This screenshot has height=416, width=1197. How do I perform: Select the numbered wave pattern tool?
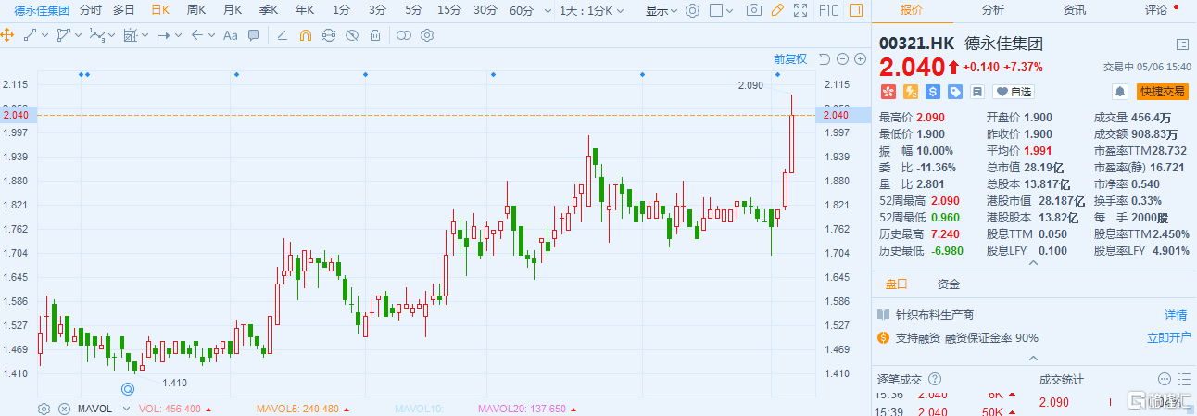[x=96, y=35]
